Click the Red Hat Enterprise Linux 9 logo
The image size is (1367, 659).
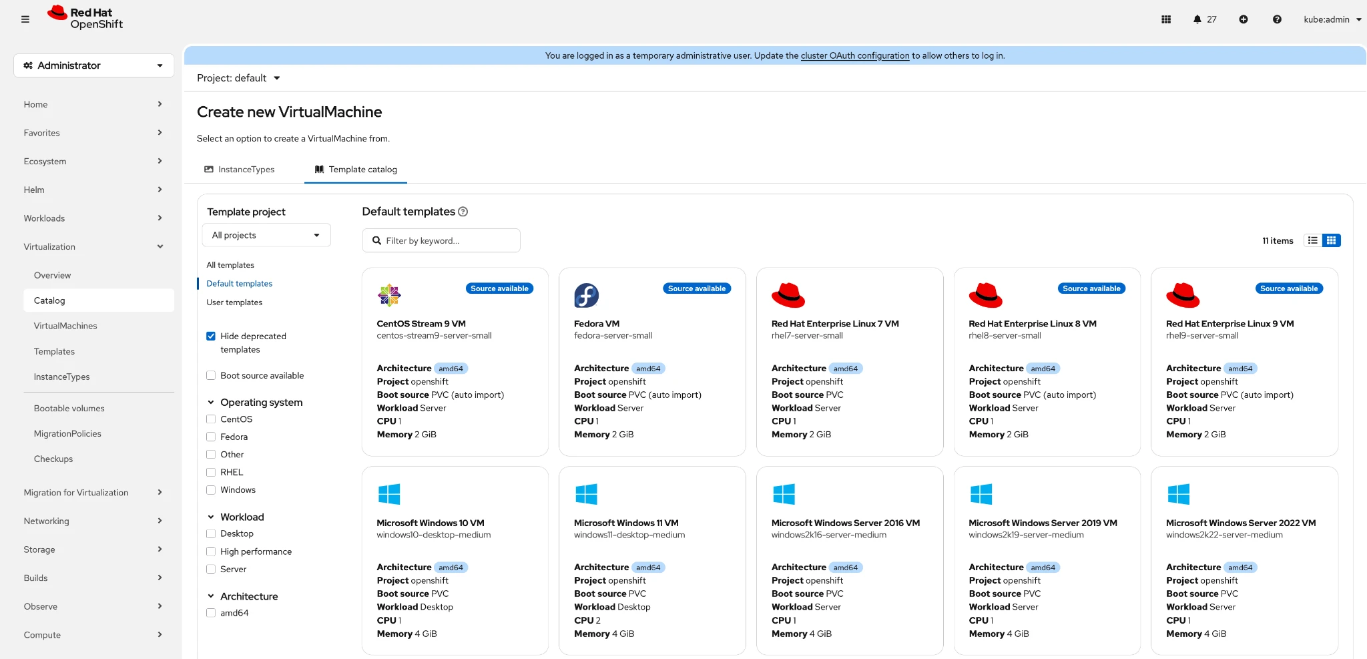(x=1183, y=295)
